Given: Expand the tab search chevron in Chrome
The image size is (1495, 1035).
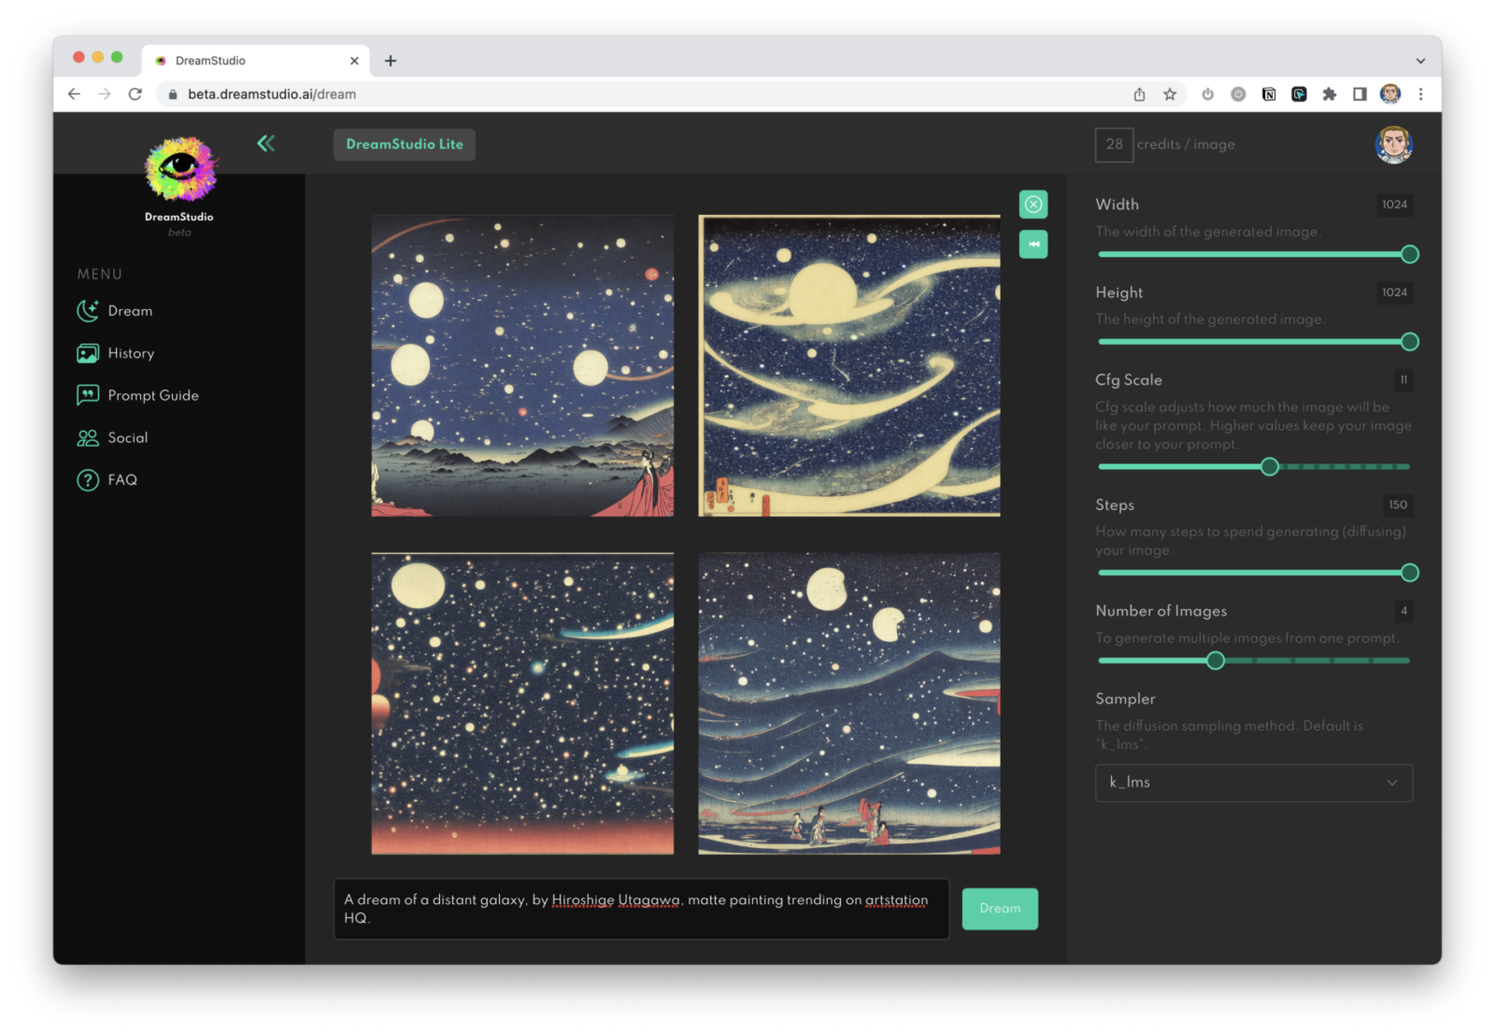Looking at the screenshot, I should click(x=1420, y=61).
